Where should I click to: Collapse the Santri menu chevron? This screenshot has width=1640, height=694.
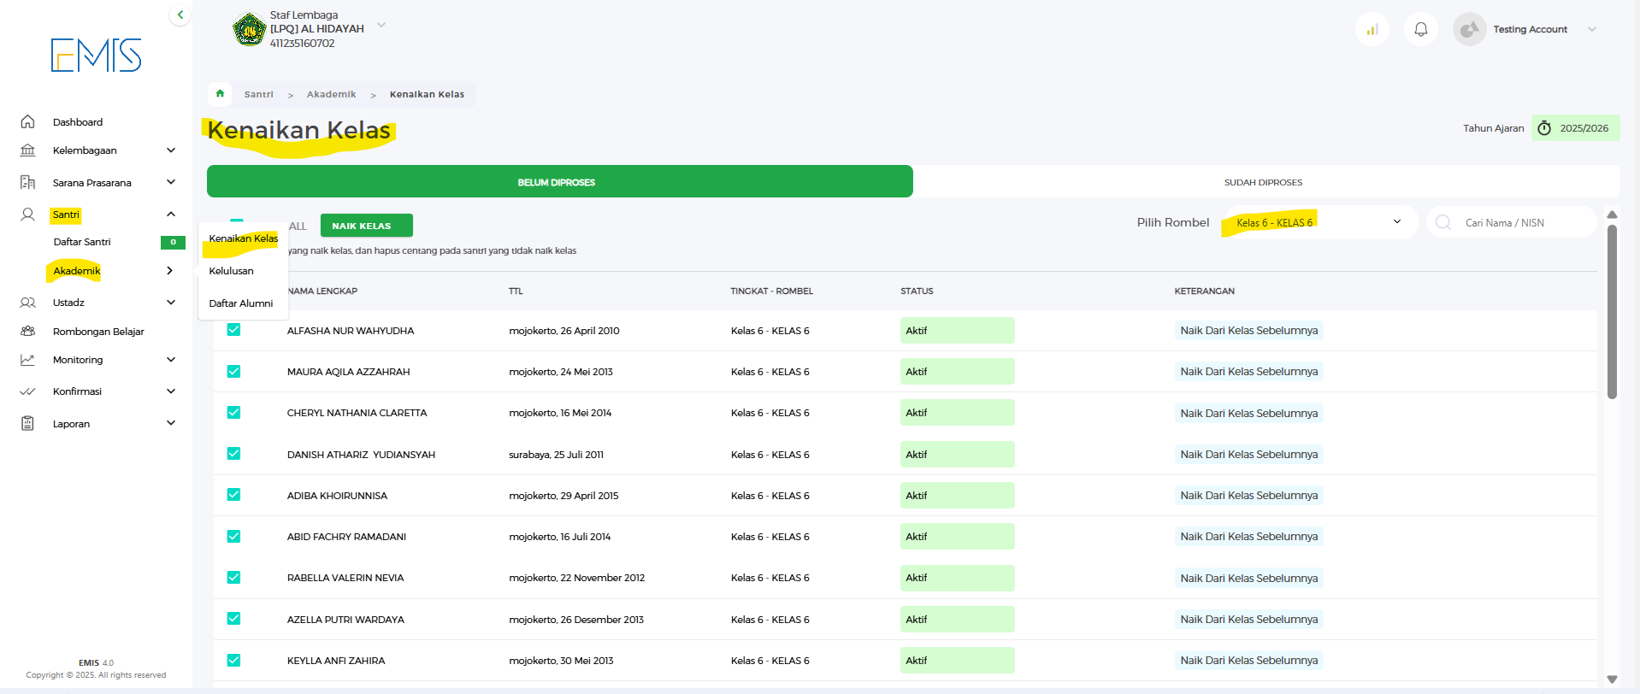pos(171,215)
